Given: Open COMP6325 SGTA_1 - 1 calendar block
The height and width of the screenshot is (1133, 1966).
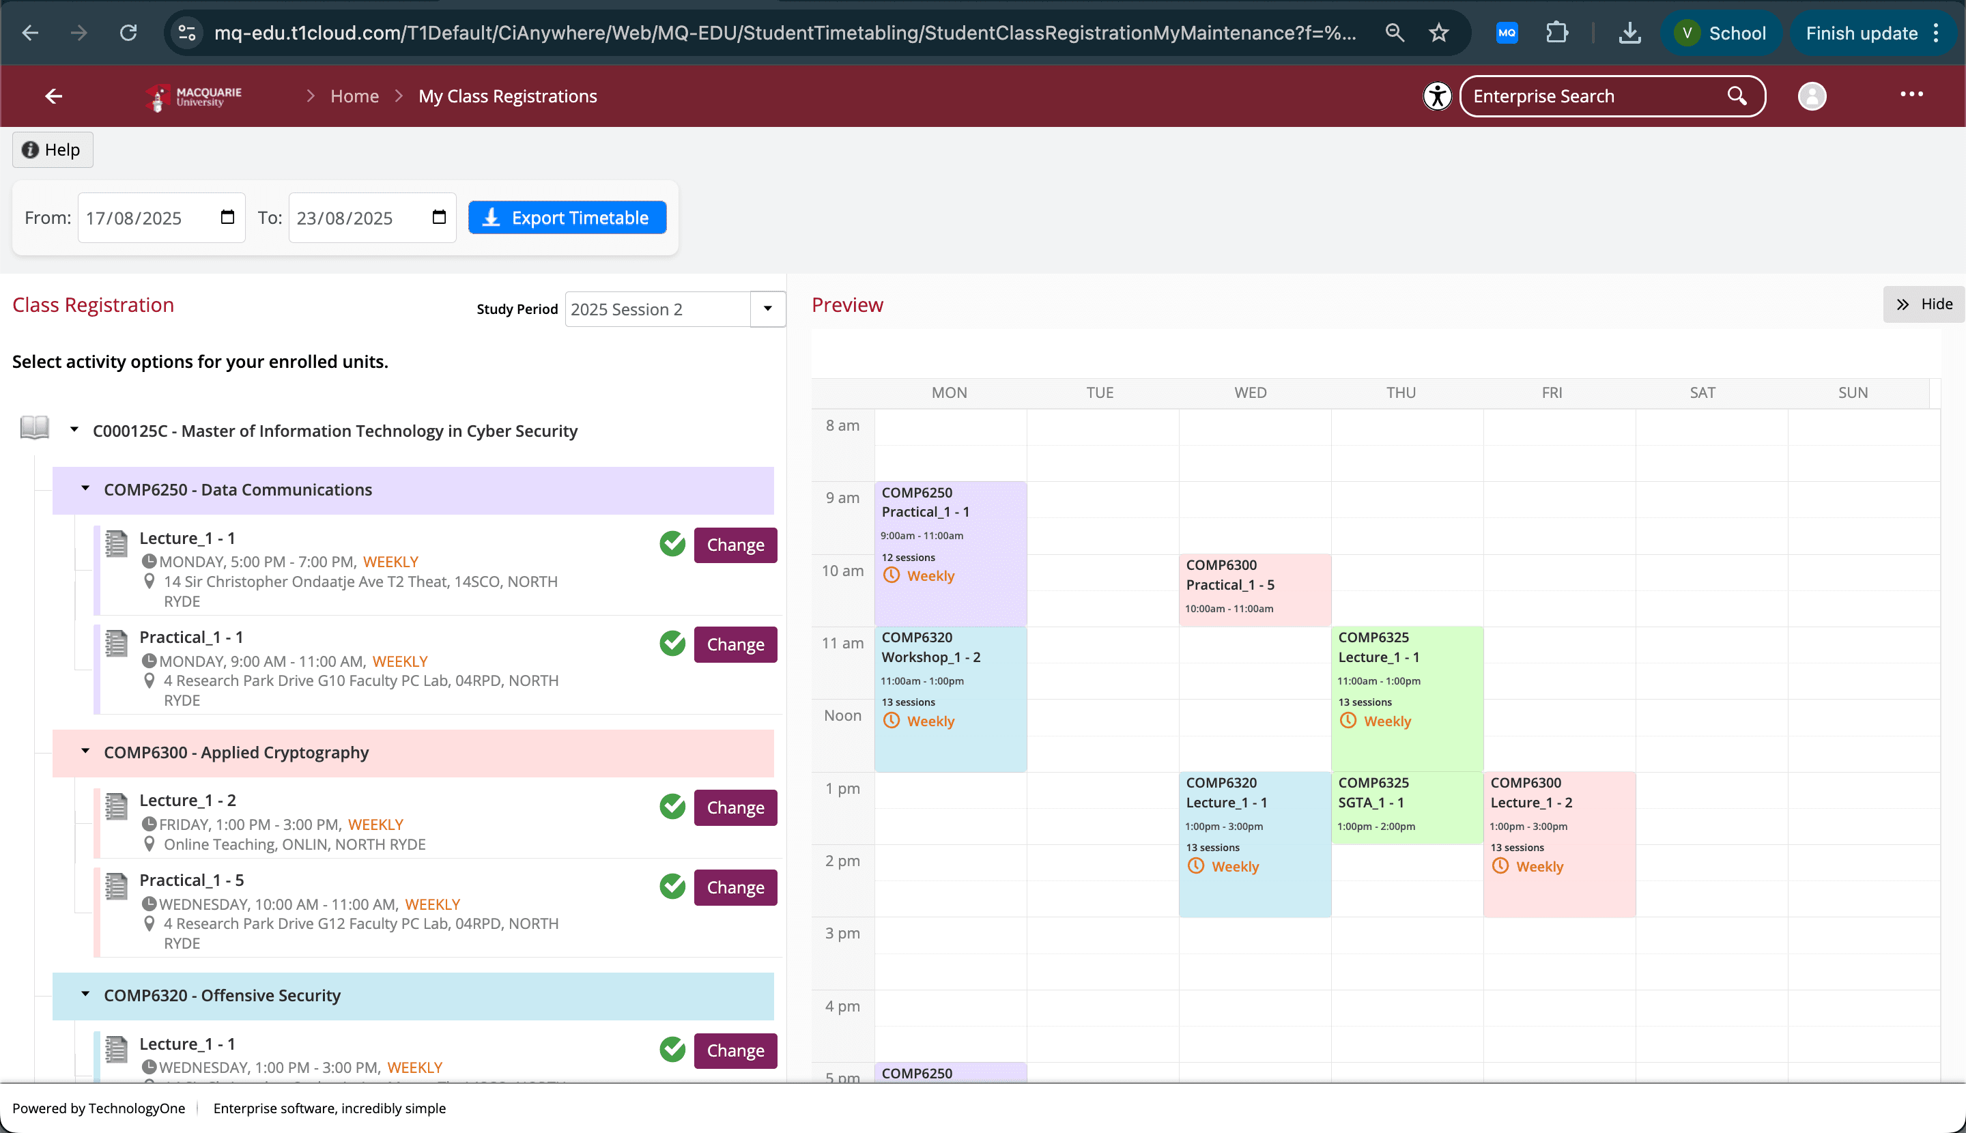Looking at the screenshot, I should pos(1407,807).
